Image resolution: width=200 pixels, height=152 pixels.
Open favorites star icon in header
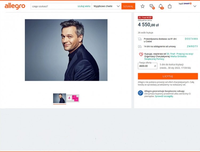(142, 6)
